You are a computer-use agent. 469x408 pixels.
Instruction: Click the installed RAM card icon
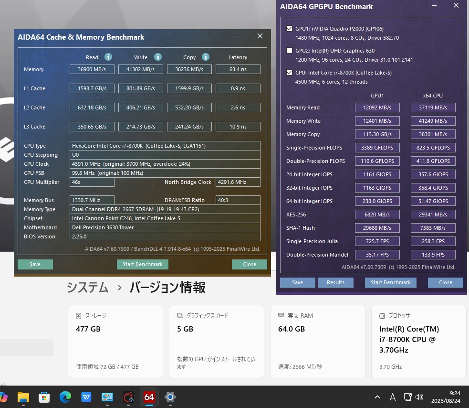[281, 315]
